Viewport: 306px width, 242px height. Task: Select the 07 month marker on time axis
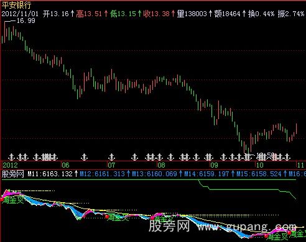pos(111,165)
